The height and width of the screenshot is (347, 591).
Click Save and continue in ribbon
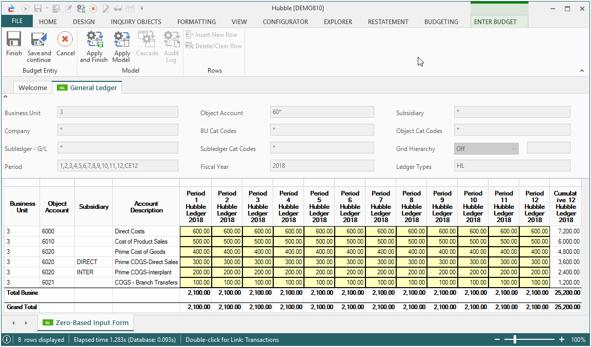(39, 40)
